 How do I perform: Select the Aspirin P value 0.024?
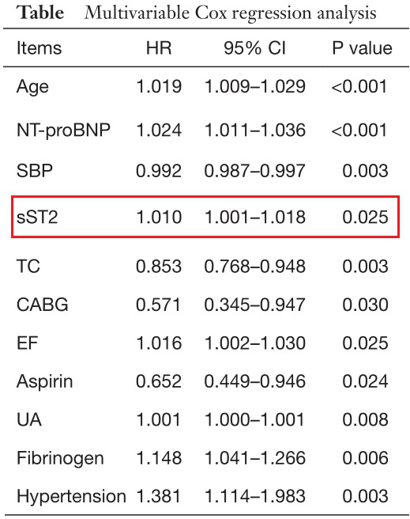click(365, 381)
